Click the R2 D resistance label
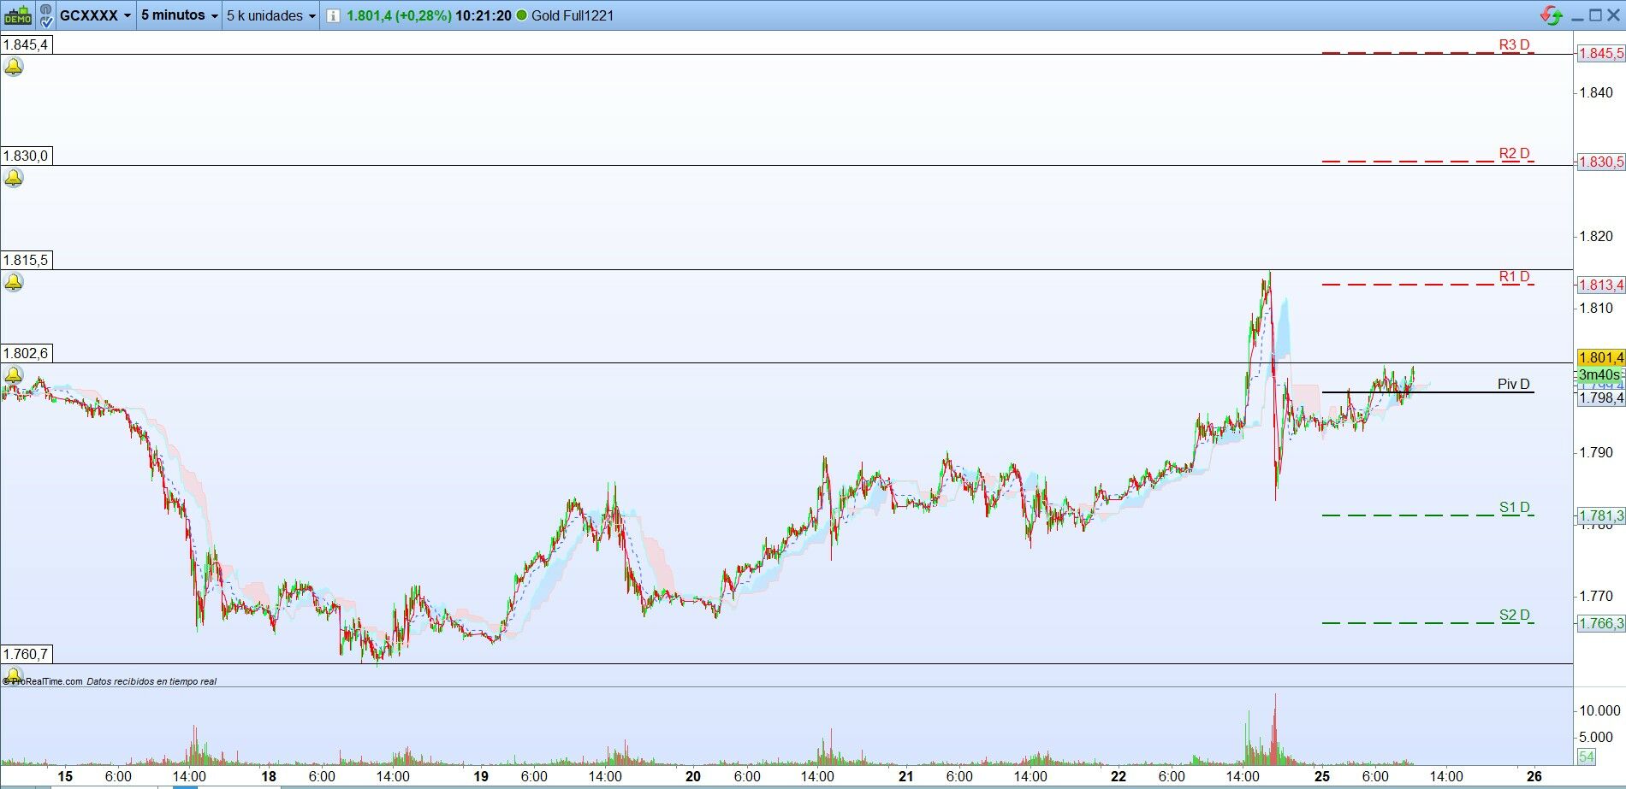Viewport: 1626px width, 789px height. (1514, 154)
